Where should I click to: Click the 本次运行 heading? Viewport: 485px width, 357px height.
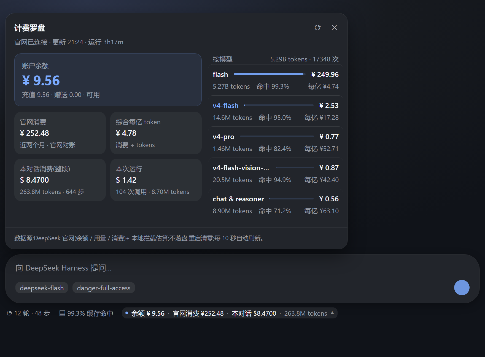coord(129,169)
